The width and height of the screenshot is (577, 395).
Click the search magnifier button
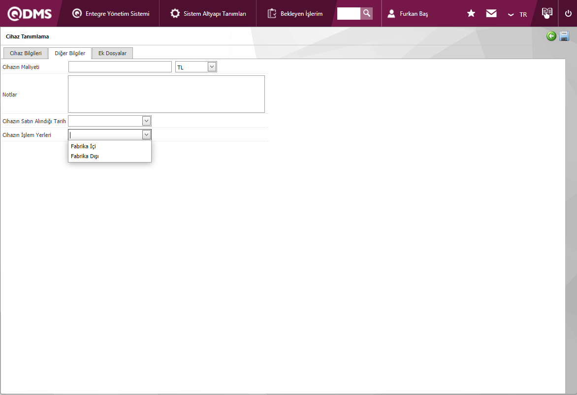click(366, 13)
